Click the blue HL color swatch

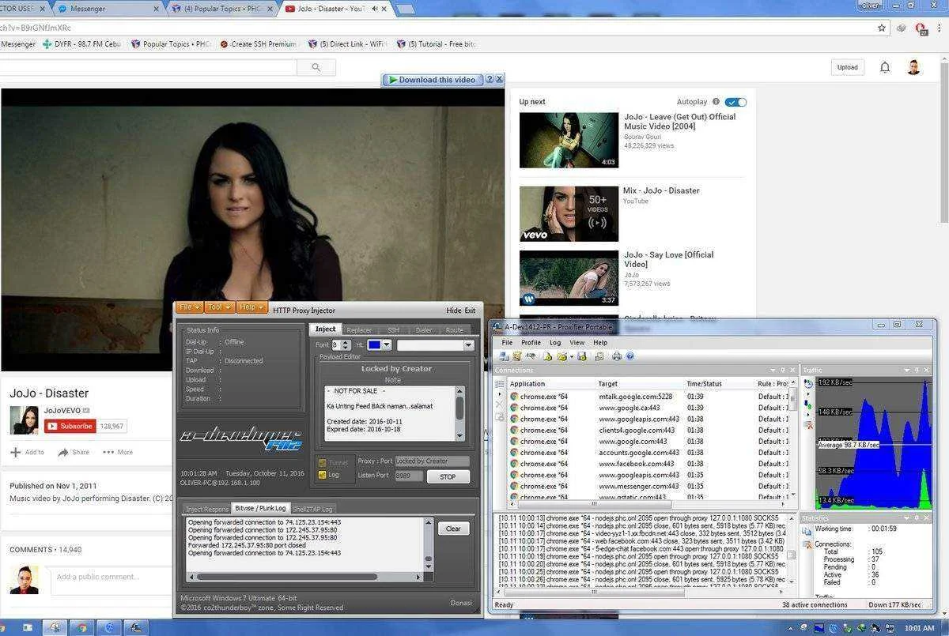coord(374,345)
